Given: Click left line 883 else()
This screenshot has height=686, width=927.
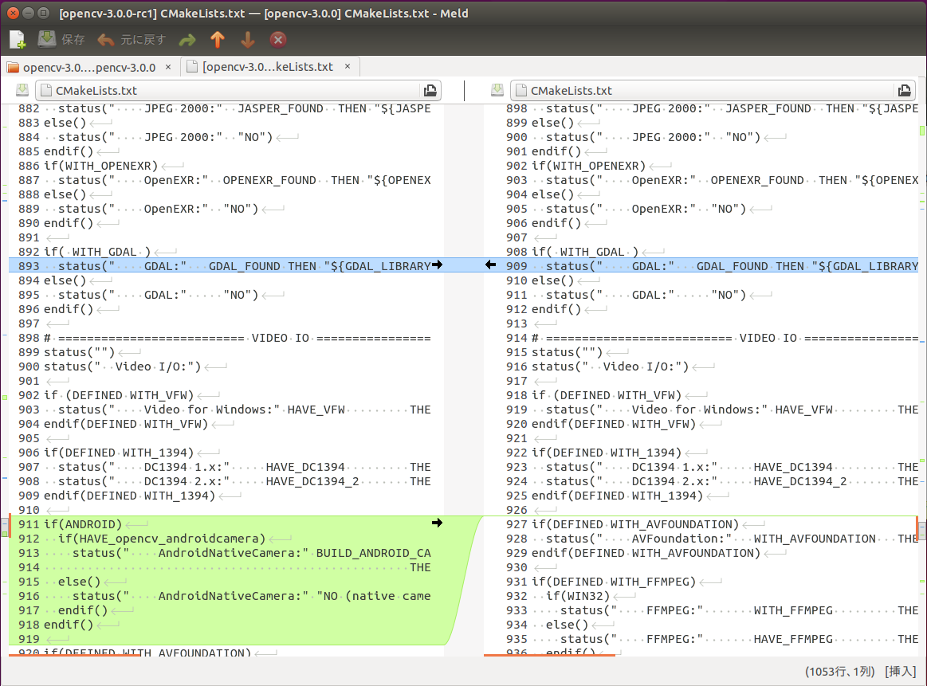Looking at the screenshot, I should pyautogui.click(x=65, y=123).
